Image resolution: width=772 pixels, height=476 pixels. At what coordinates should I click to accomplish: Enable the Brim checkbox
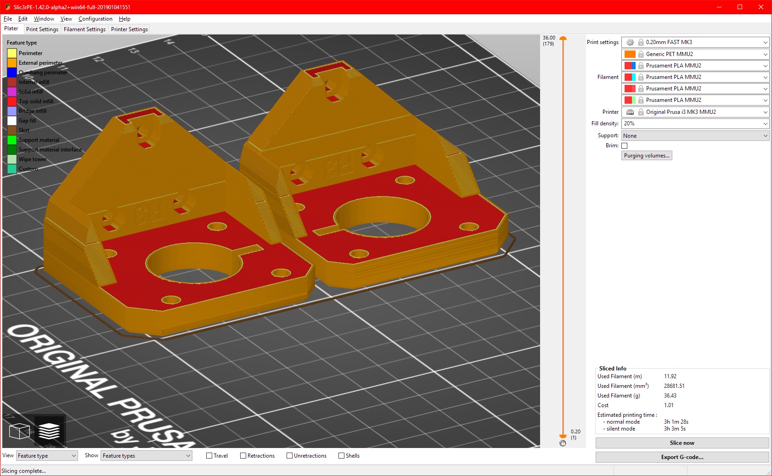[x=625, y=146]
